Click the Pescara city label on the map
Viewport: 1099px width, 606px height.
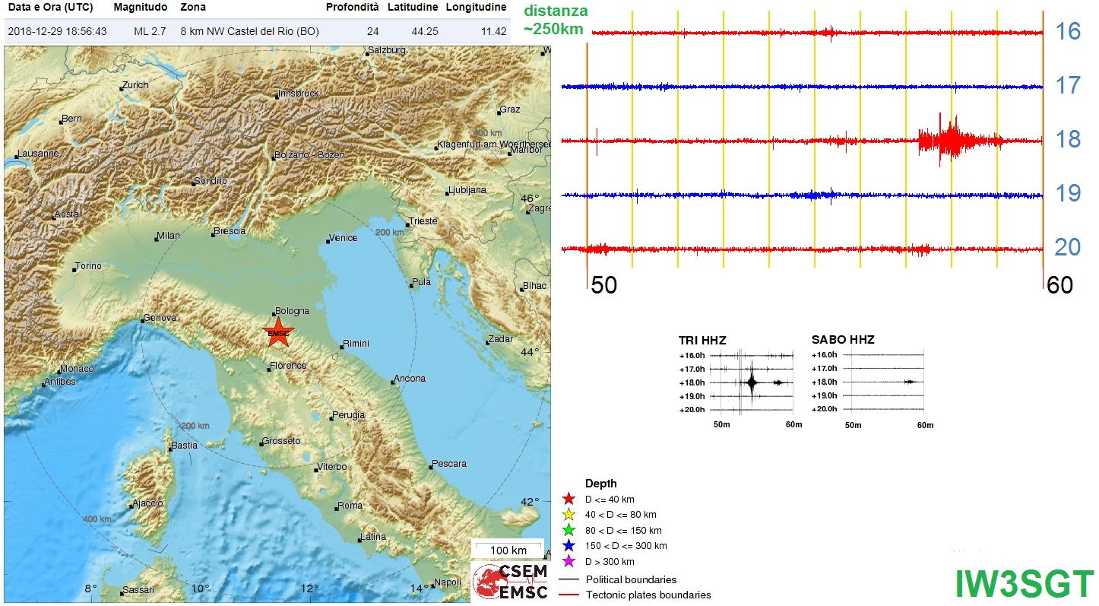[x=448, y=463]
